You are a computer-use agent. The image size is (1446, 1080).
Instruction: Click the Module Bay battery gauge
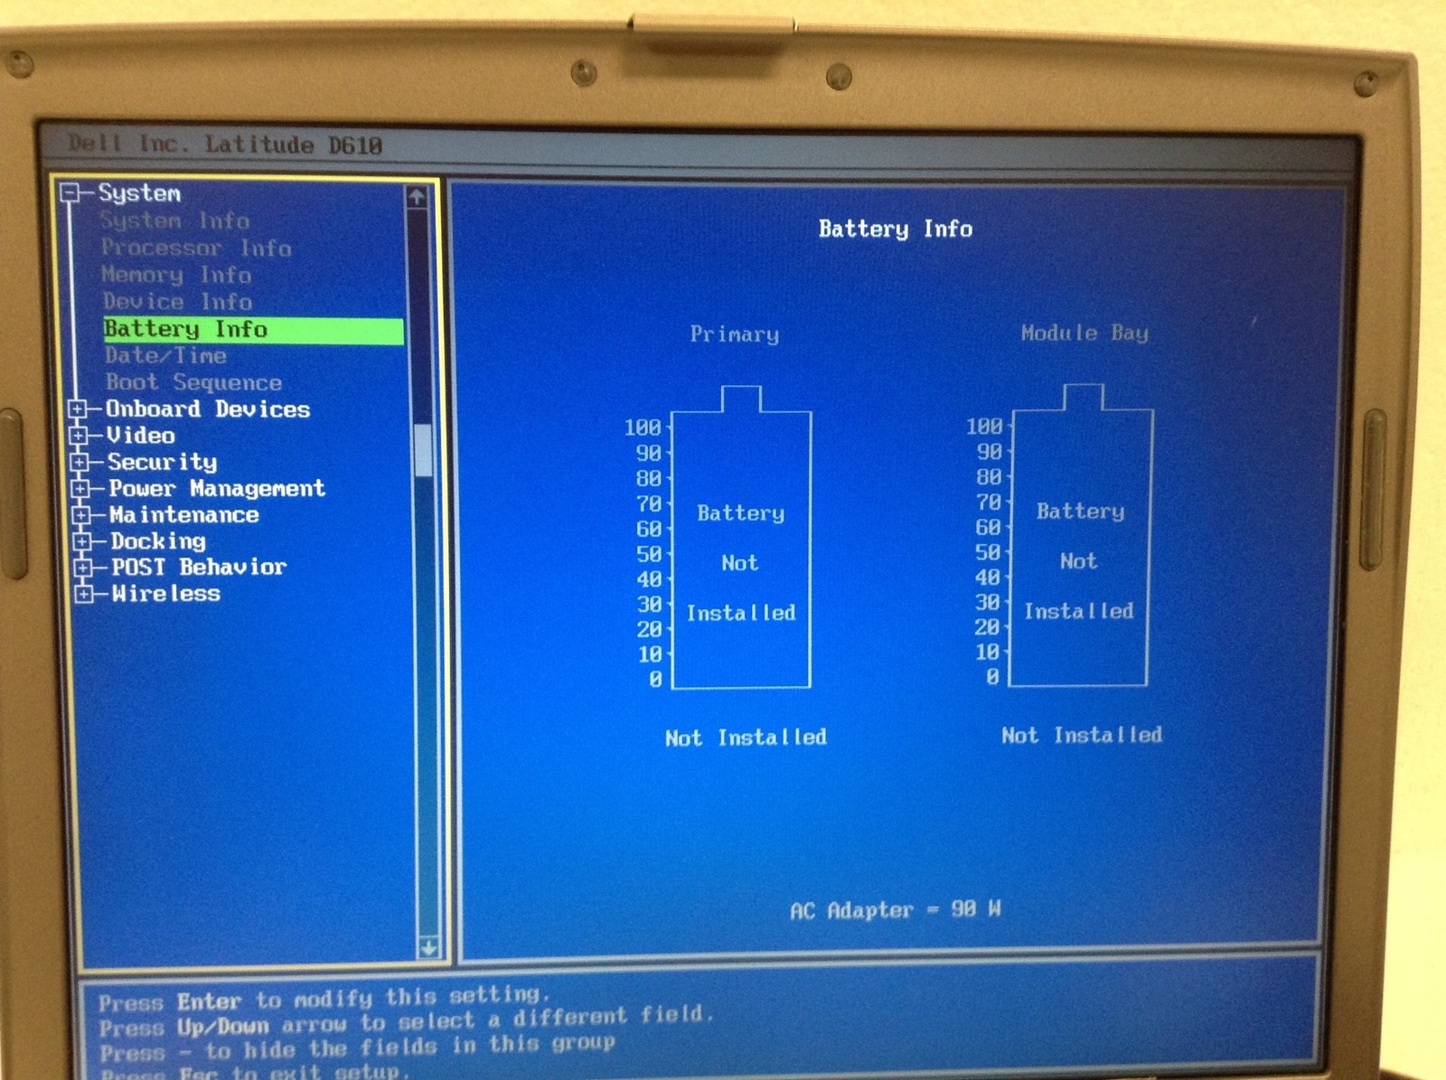1081,535
